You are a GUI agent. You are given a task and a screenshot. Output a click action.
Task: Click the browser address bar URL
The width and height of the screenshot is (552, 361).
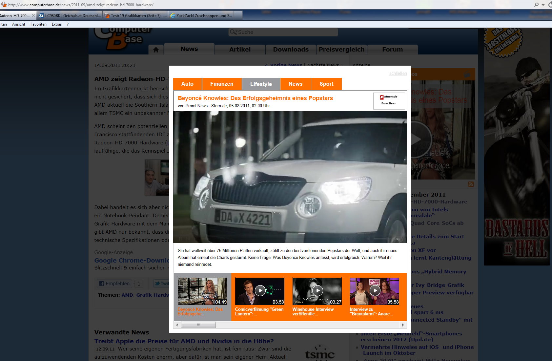click(x=81, y=5)
